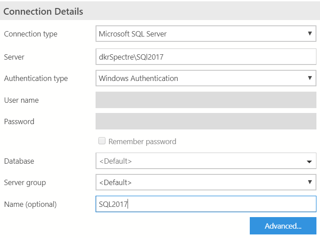320x238 pixels.
Task: Click the Advanced... button
Action: click(283, 226)
